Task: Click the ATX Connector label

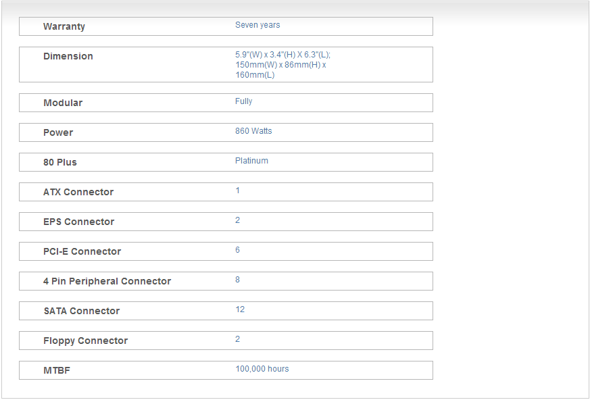Action: (x=78, y=193)
